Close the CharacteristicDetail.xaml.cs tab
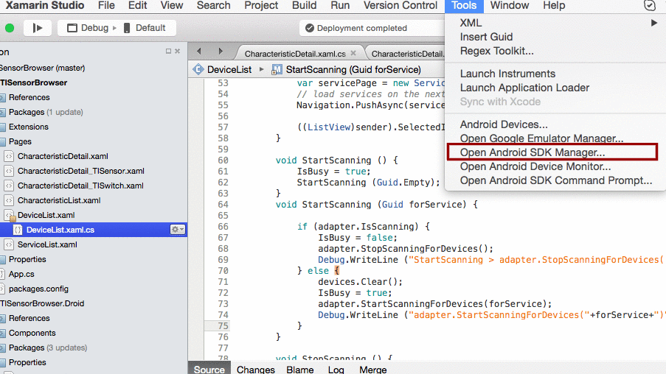 click(x=353, y=54)
